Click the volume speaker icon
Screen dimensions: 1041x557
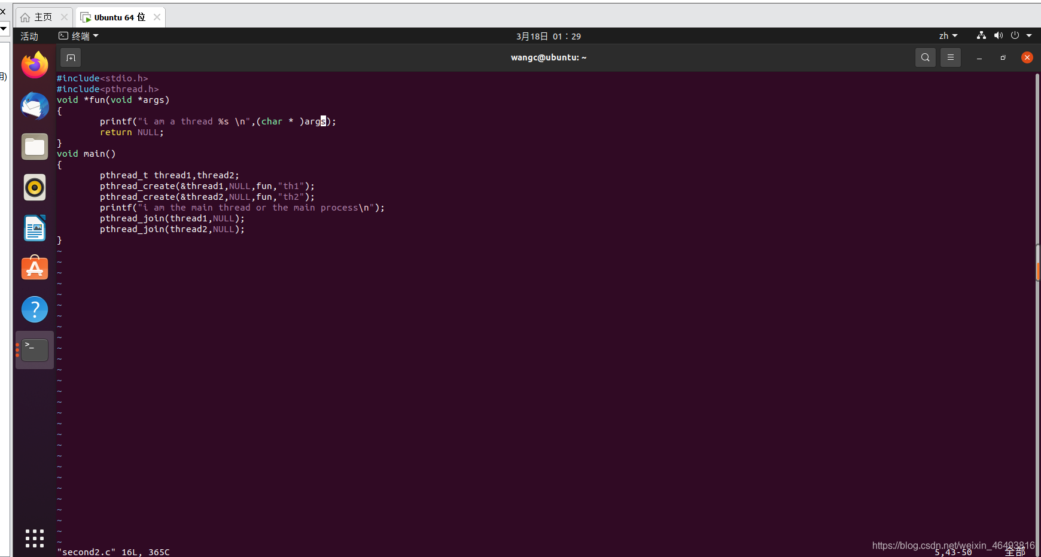click(998, 36)
